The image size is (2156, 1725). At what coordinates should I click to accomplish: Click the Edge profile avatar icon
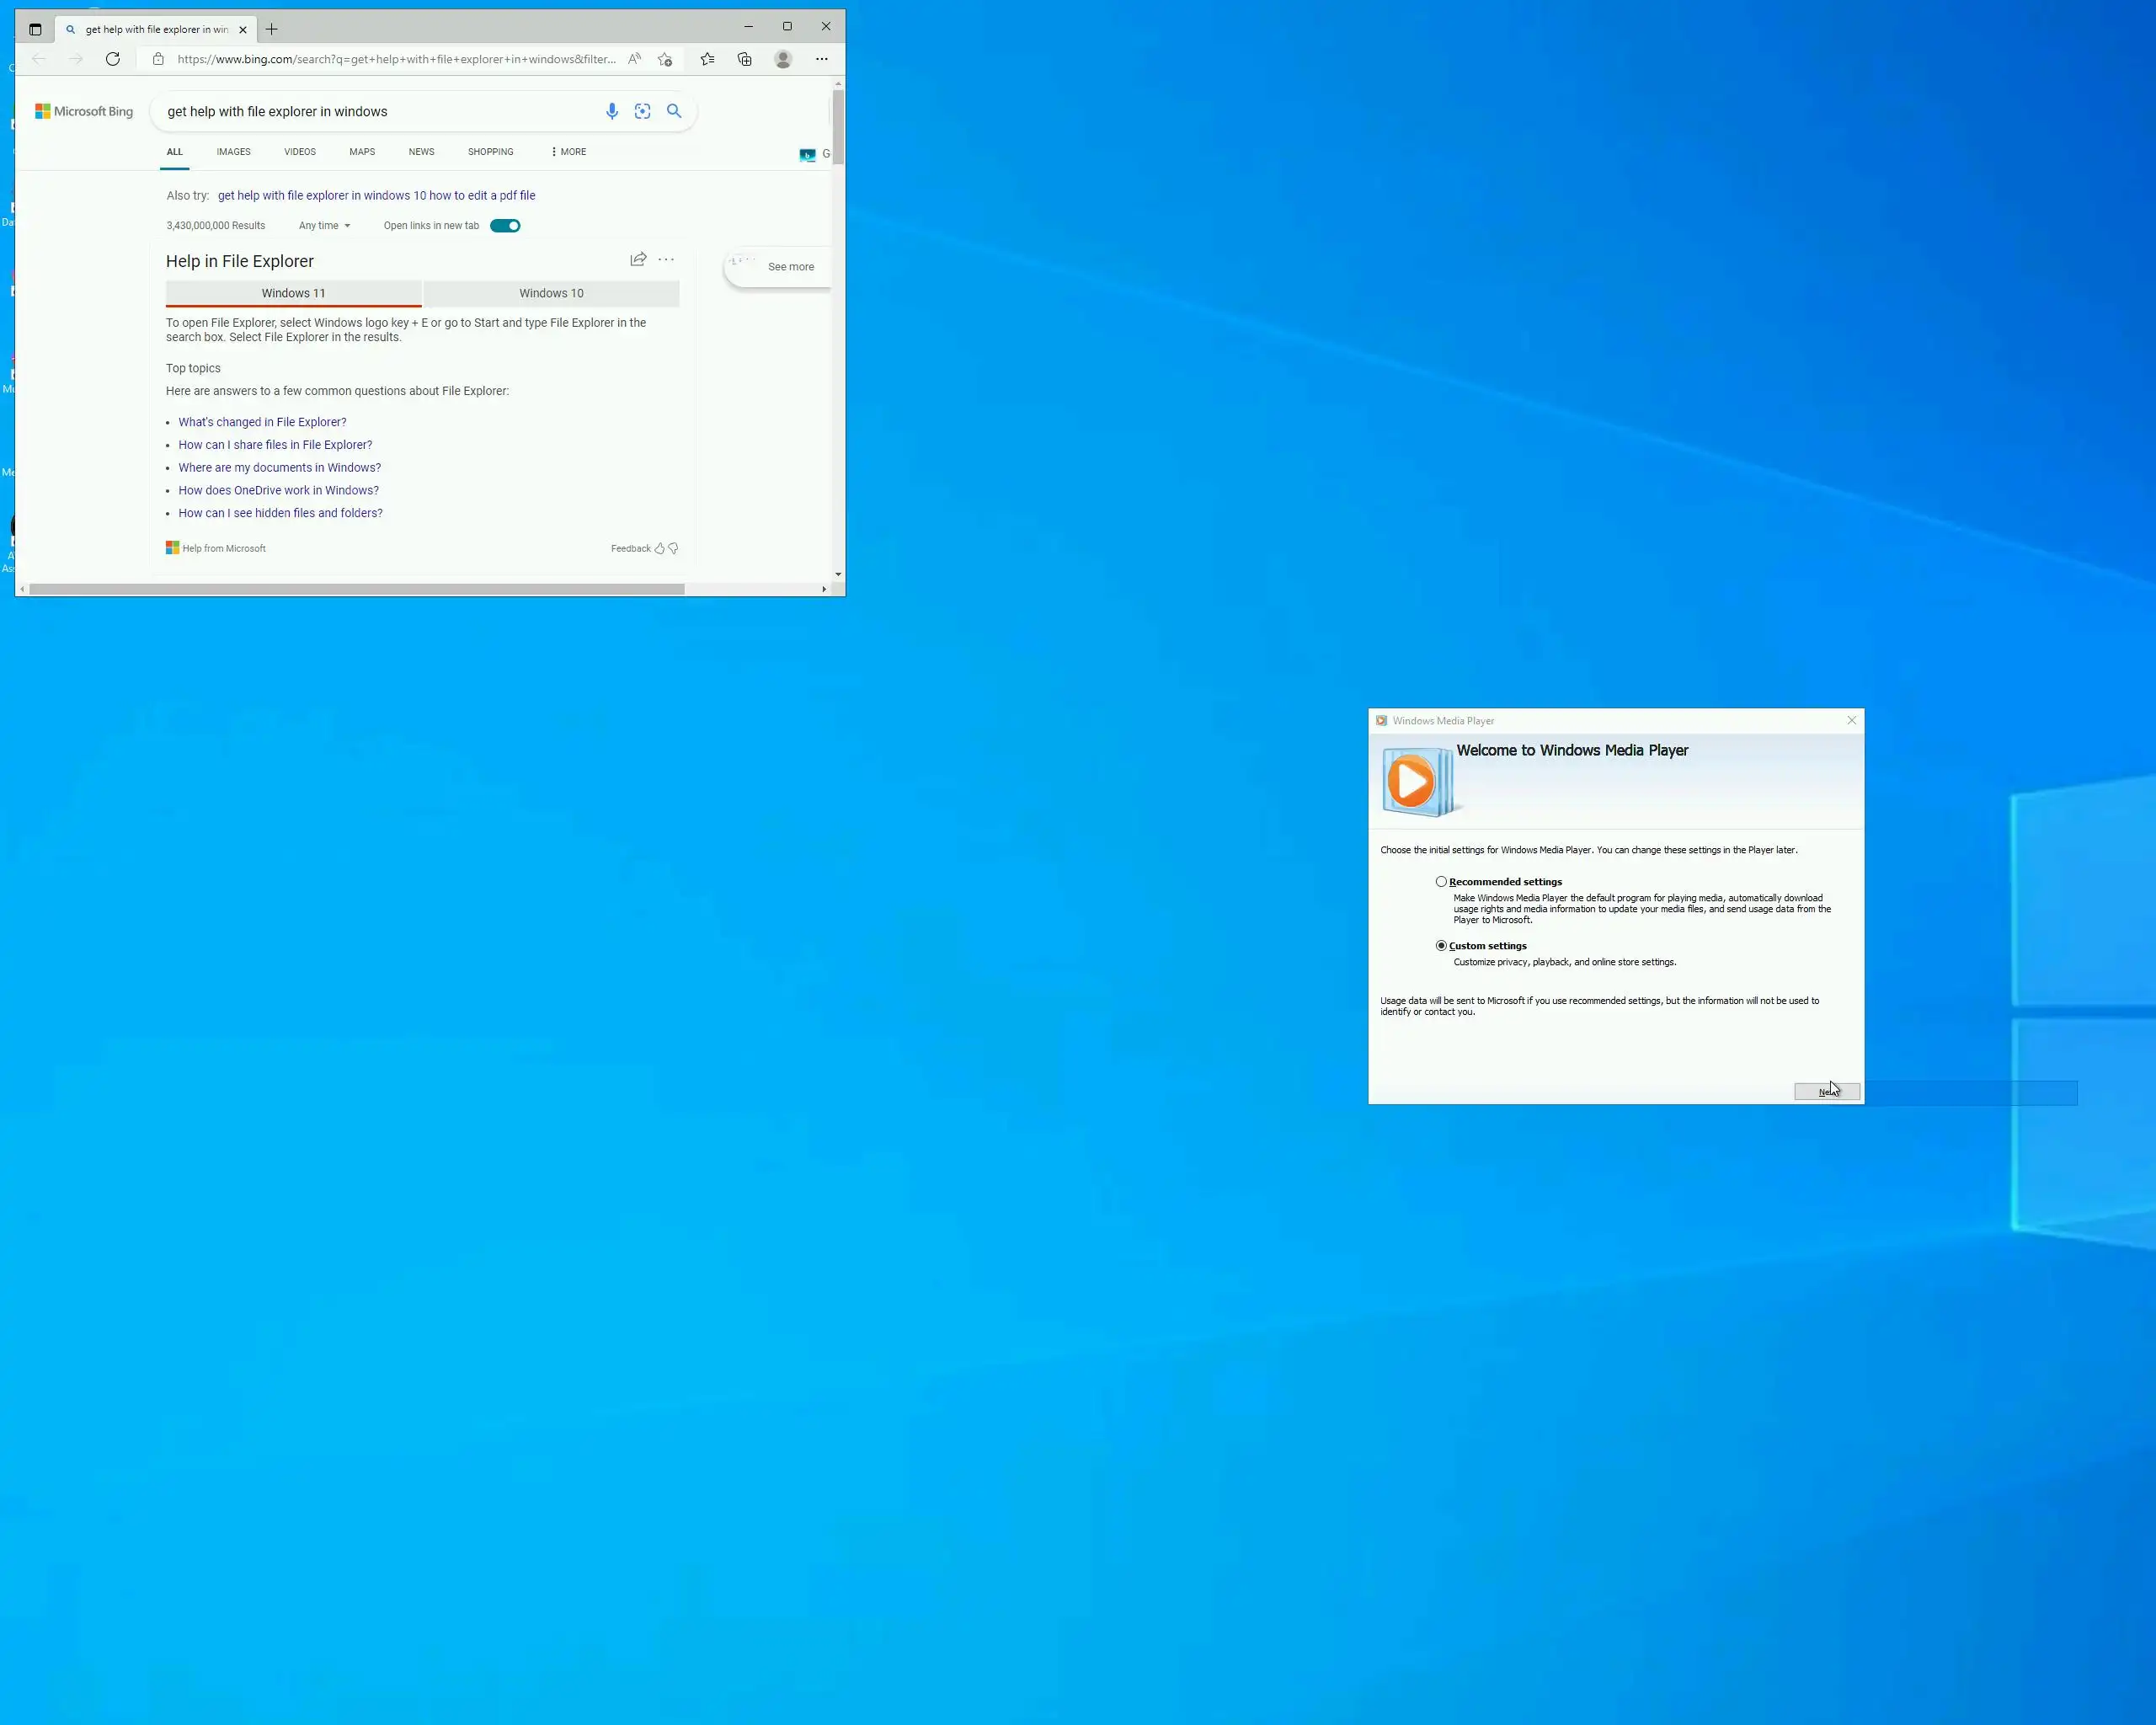783,59
